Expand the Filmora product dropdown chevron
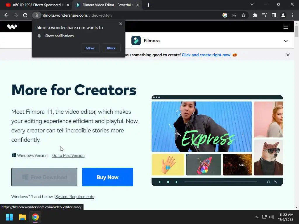 [286, 41]
